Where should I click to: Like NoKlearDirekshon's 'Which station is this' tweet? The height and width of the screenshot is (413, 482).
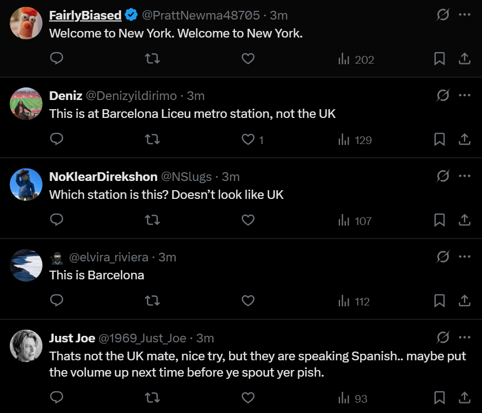click(248, 220)
